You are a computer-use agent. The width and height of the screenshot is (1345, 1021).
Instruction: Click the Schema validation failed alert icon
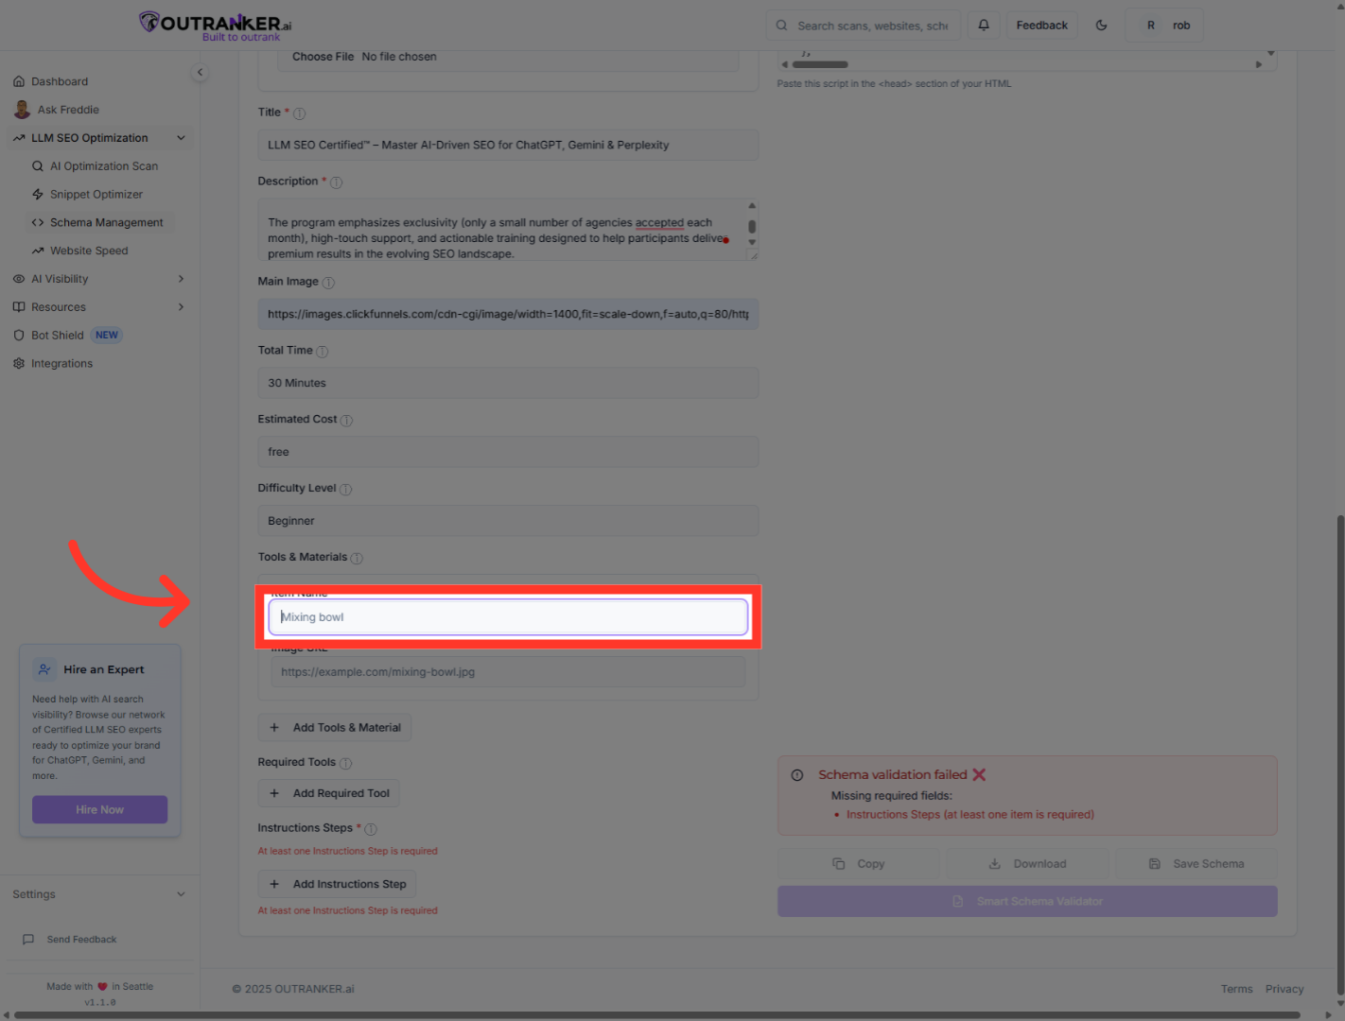797,775
